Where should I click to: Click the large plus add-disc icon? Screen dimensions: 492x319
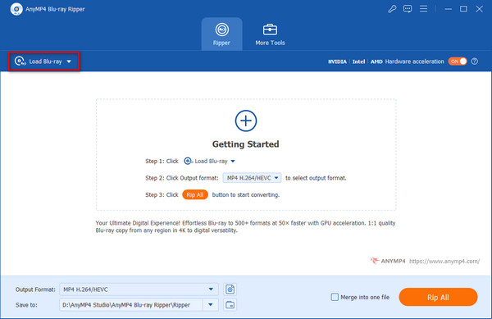(246, 121)
